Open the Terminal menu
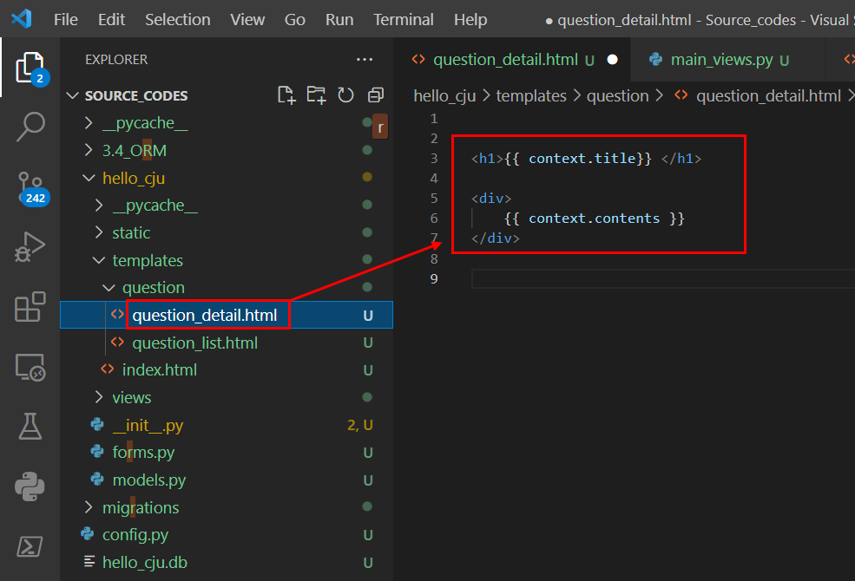The height and width of the screenshot is (581, 855). pyautogui.click(x=404, y=20)
